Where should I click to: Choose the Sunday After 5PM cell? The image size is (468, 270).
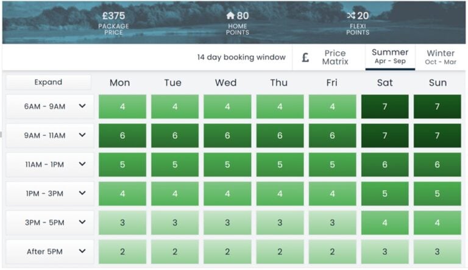(437, 252)
